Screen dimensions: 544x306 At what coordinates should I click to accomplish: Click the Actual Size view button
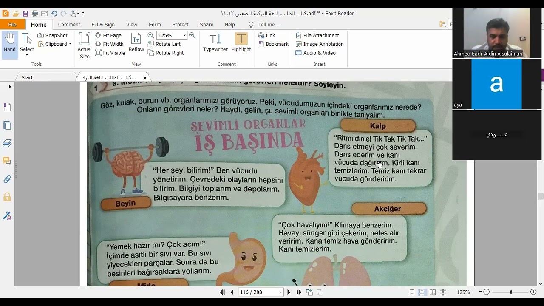tap(85, 46)
